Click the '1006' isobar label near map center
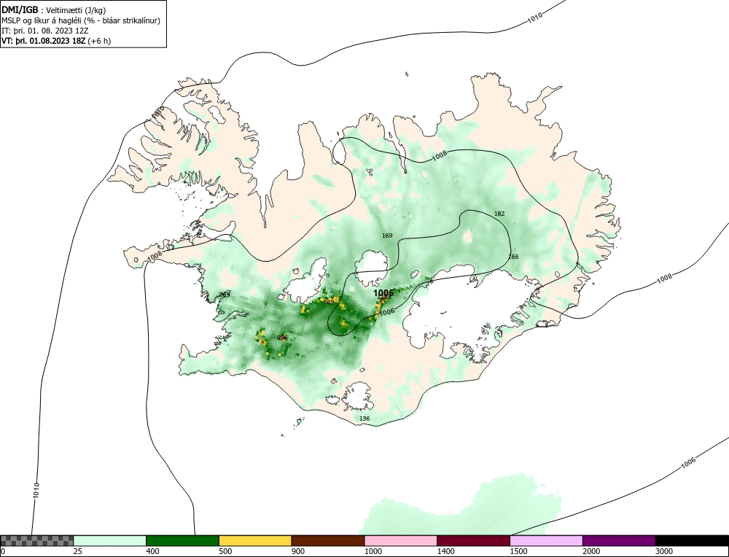The image size is (729, 557). (x=387, y=312)
